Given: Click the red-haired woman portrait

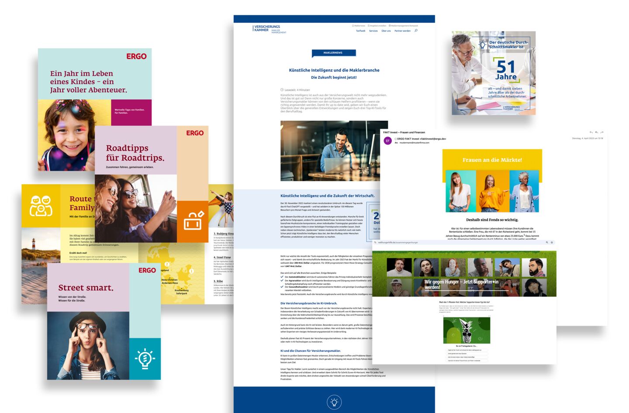Looking at the screenshot, I should click(453, 267).
